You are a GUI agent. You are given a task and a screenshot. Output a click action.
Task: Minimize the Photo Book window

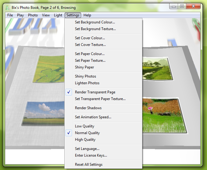pos(173,6)
